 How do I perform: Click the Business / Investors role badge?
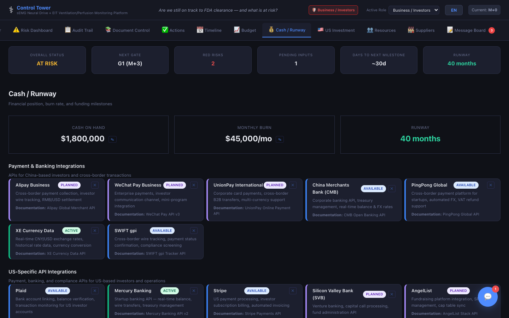point(333,10)
